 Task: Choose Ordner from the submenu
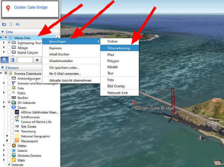[120, 41]
